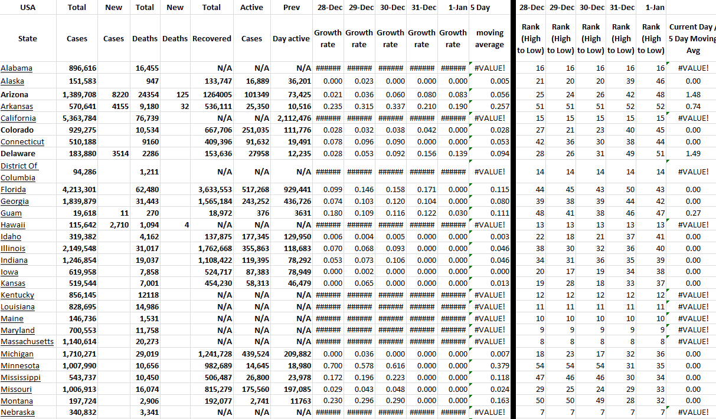This screenshot has width=716, height=419.
Task: Open the Alabama state link
Action: [x=17, y=68]
